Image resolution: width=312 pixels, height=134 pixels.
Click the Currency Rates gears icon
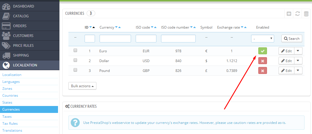point(67,106)
